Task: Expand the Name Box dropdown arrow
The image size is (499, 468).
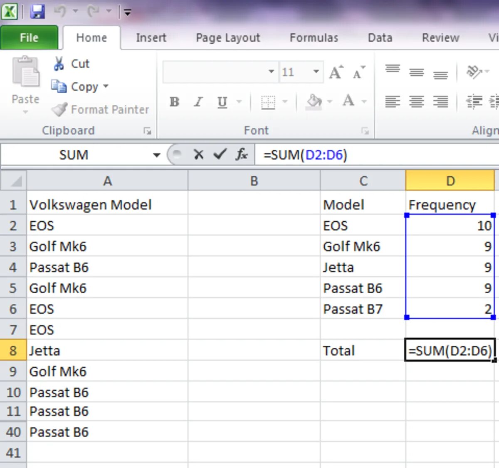Action: click(x=157, y=155)
